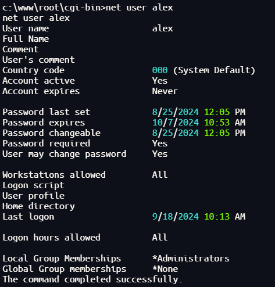Click the 'alex' value beside User name

(x=162, y=28)
